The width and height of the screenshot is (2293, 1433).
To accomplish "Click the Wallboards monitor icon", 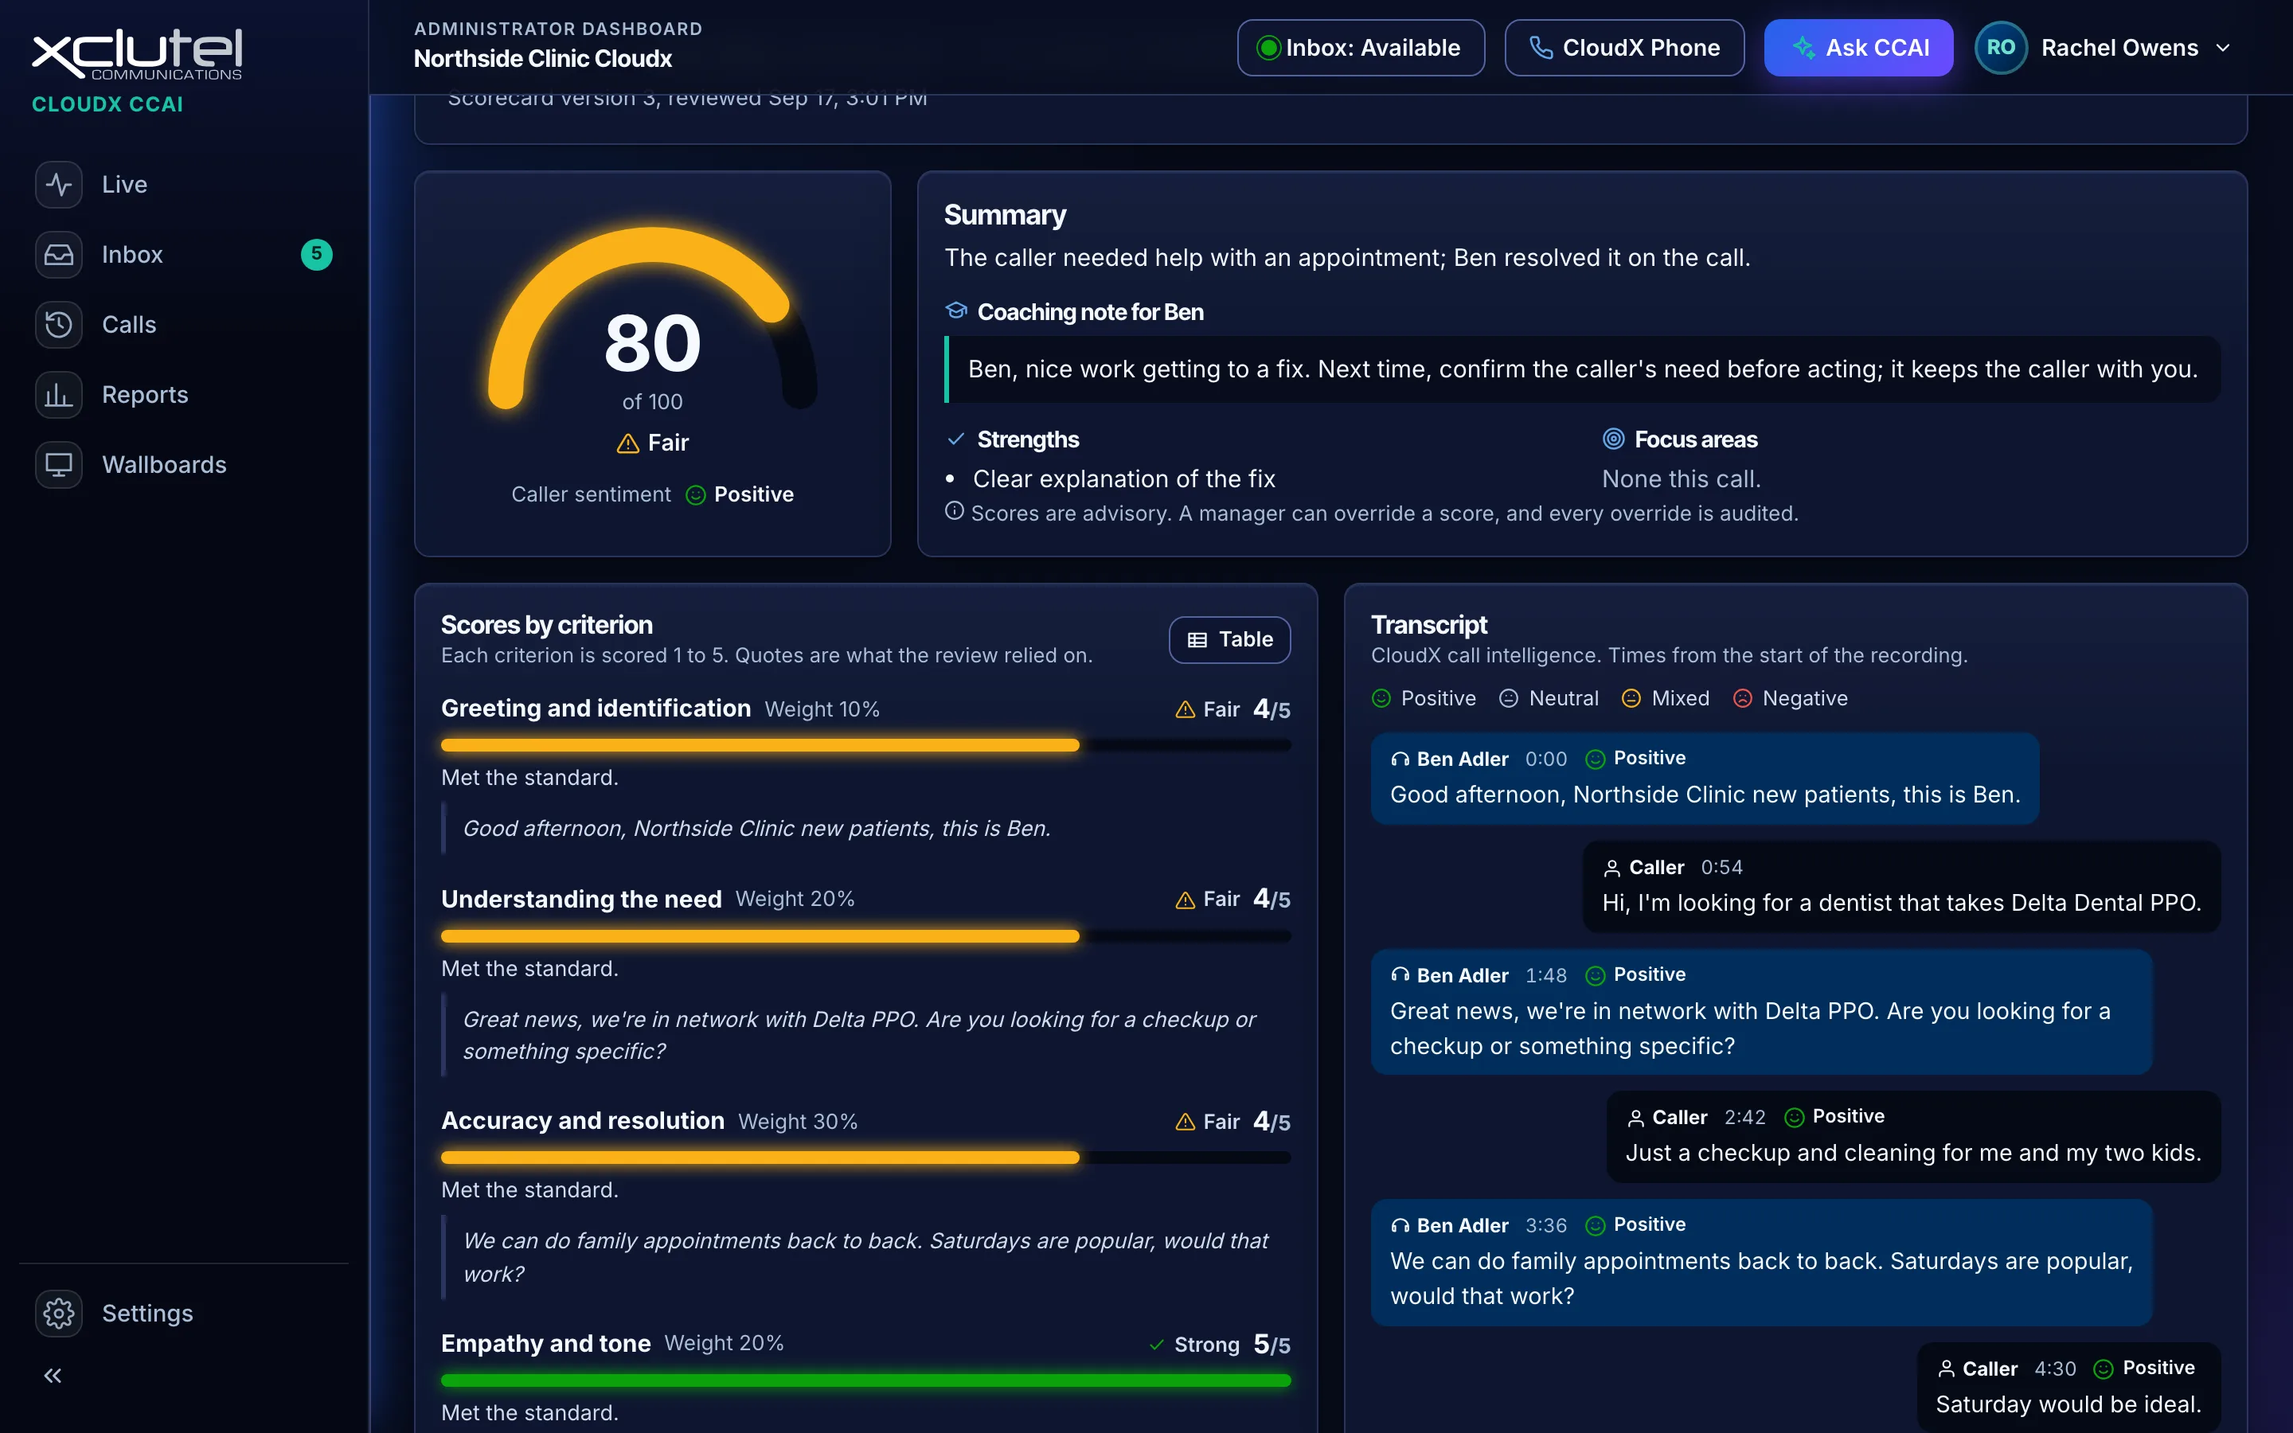I will point(59,464).
